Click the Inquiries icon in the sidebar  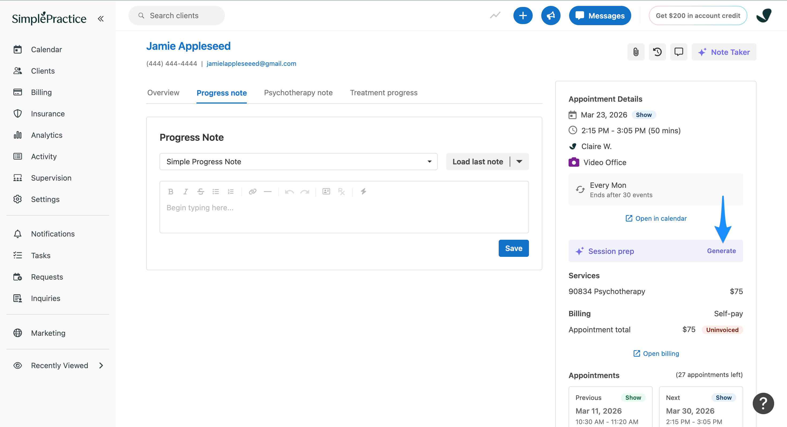pyautogui.click(x=18, y=298)
